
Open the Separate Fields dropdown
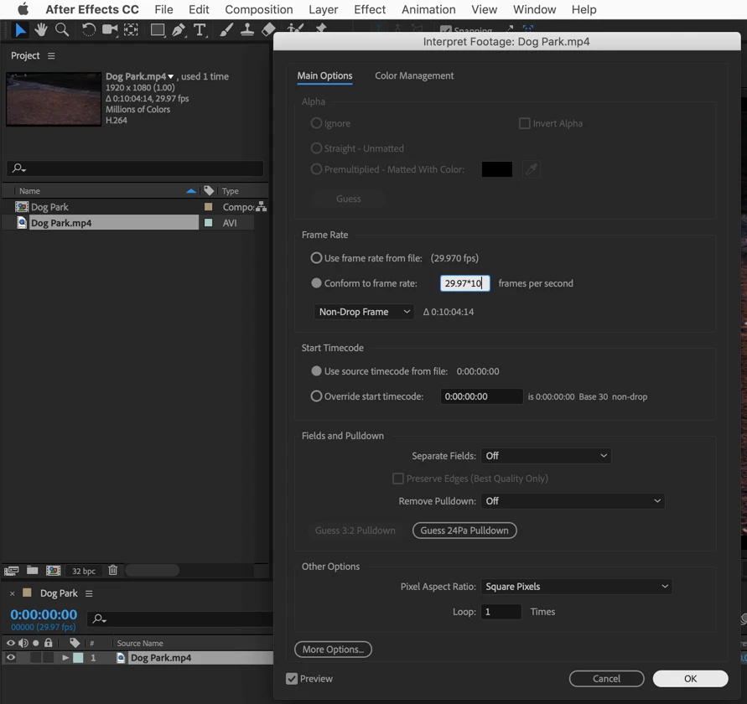tap(546, 455)
